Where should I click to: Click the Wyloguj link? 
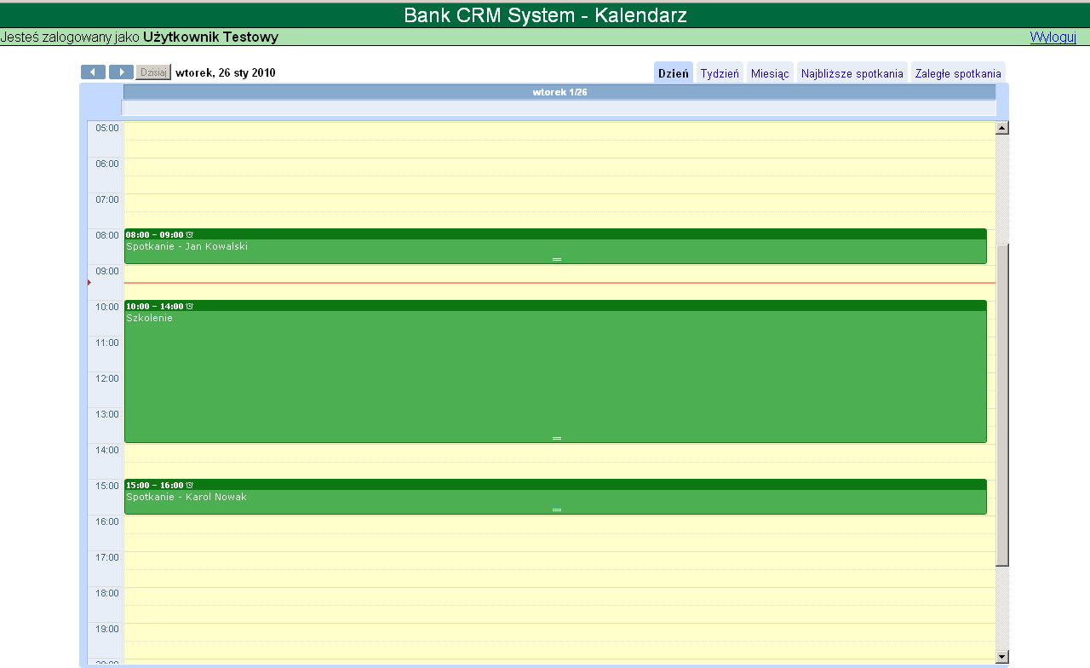(x=1053, y=37)
